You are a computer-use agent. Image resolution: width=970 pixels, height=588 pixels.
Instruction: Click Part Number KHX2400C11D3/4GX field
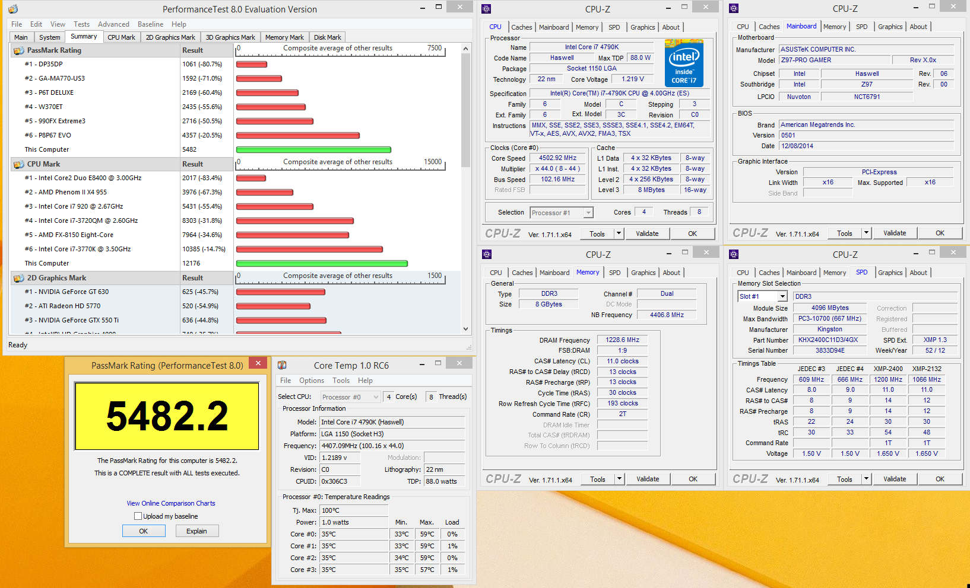point(828,340)
